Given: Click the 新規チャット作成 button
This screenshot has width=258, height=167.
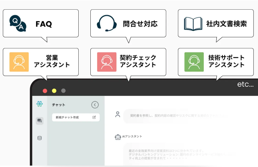Looking at the screenshot, I should point(76,117).
